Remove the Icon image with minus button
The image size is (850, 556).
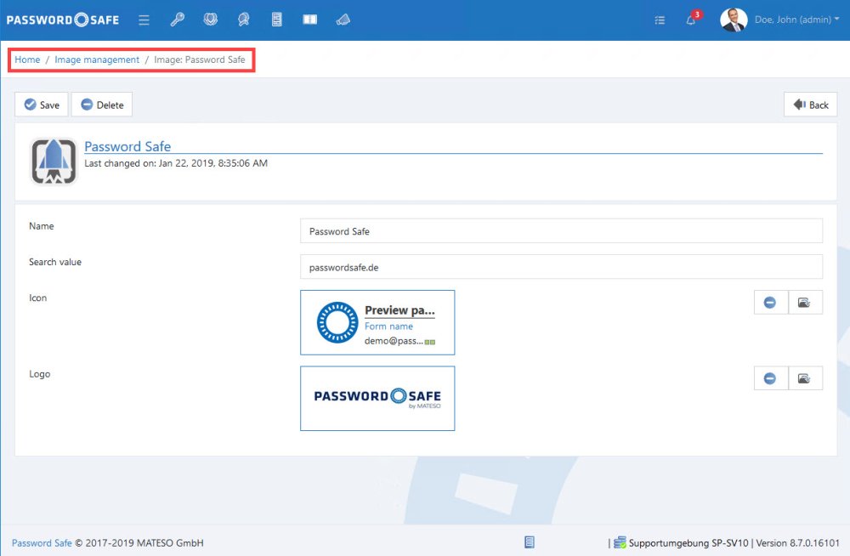(x=770, y=303)
